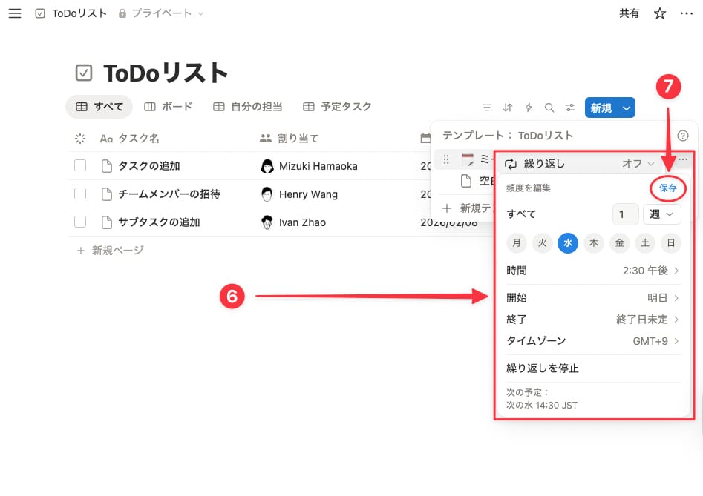
Task: Click the search magnifier icon
Action: coord(549,108)
